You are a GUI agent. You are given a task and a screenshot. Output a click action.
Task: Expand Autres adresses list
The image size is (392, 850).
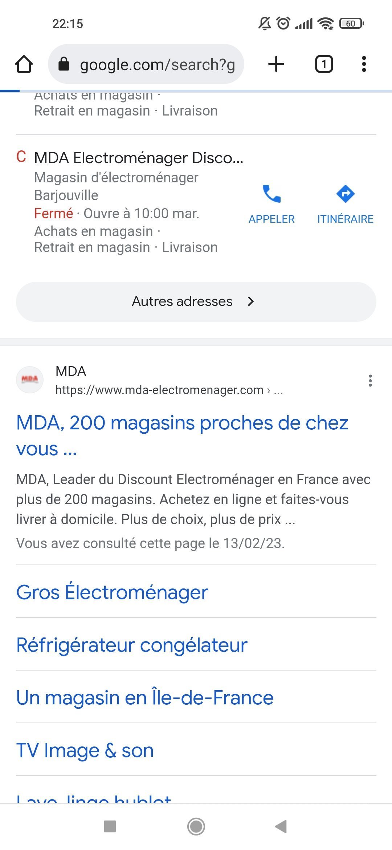click(196, 301)
